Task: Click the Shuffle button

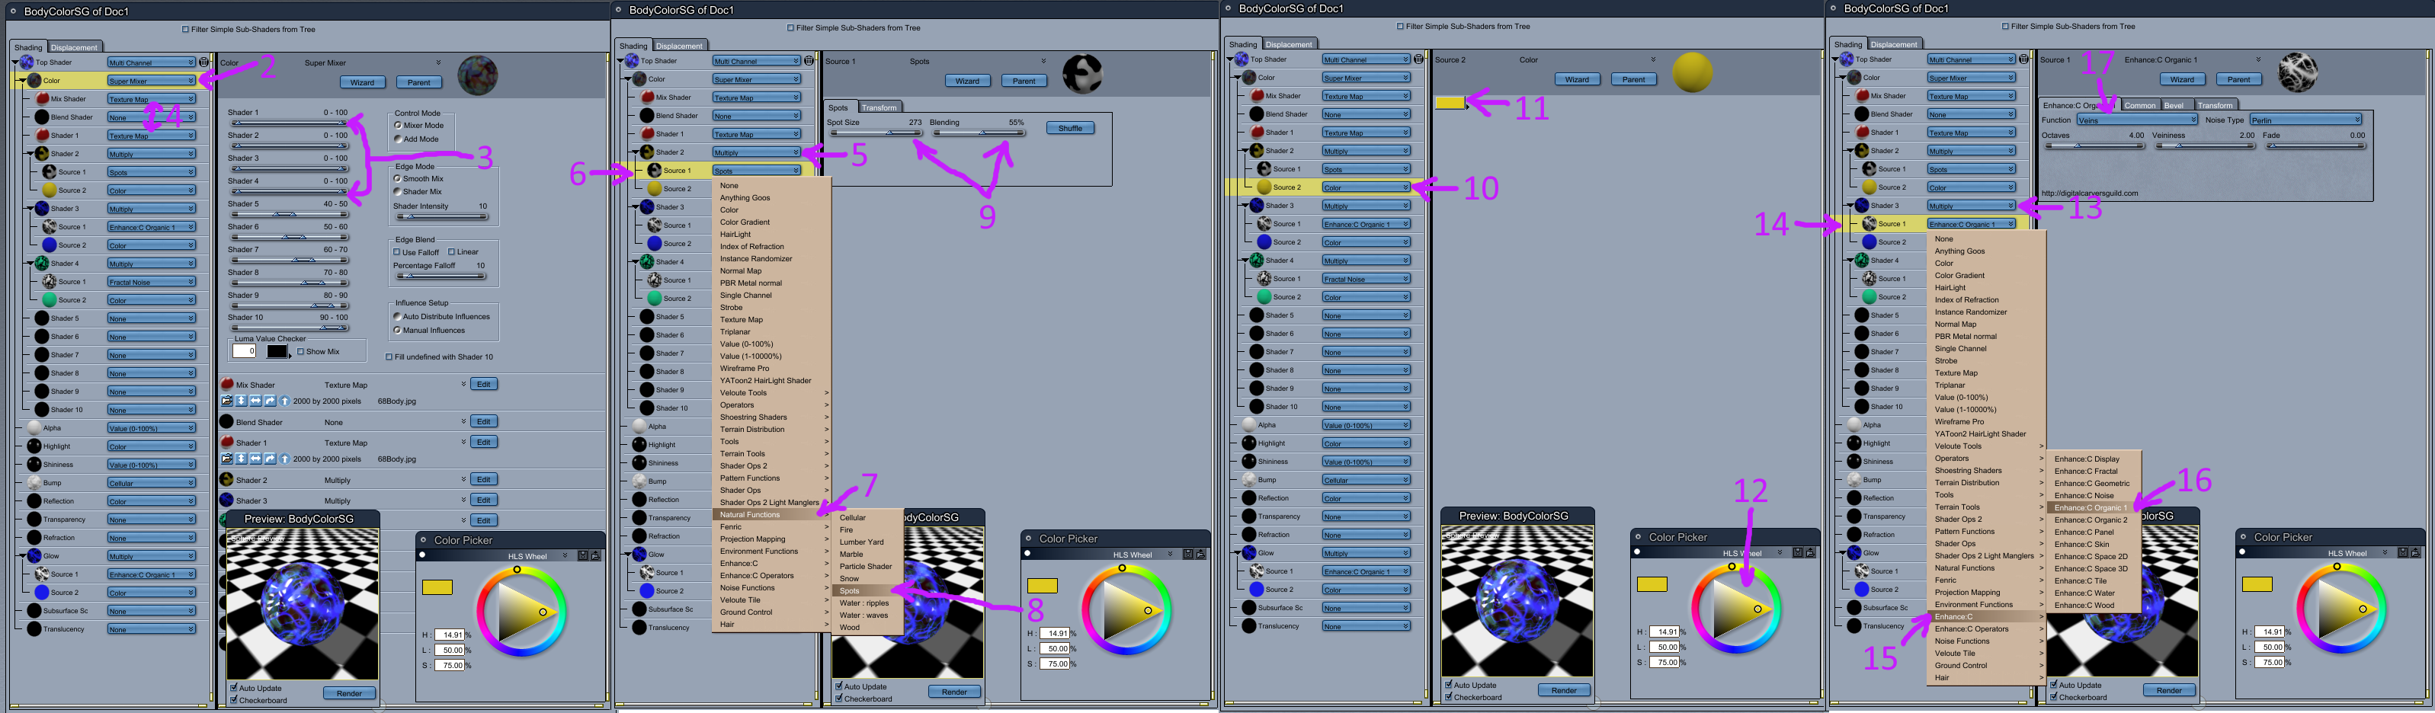Action: (x=1070, y=127)
